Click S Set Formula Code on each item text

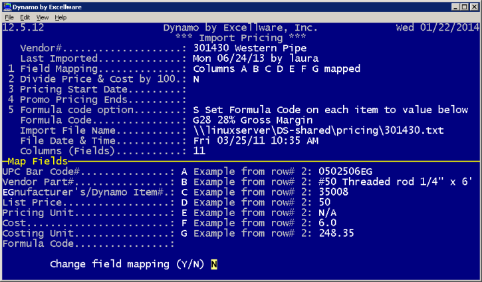pos(330,110)
